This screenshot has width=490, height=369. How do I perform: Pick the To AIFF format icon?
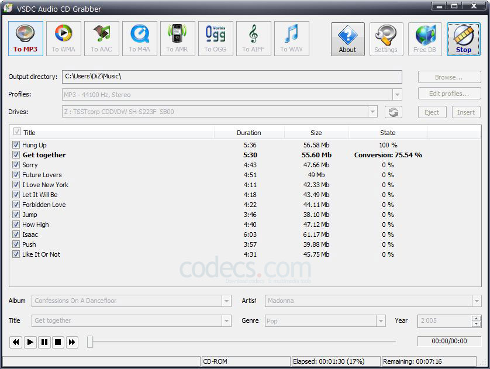253,39
